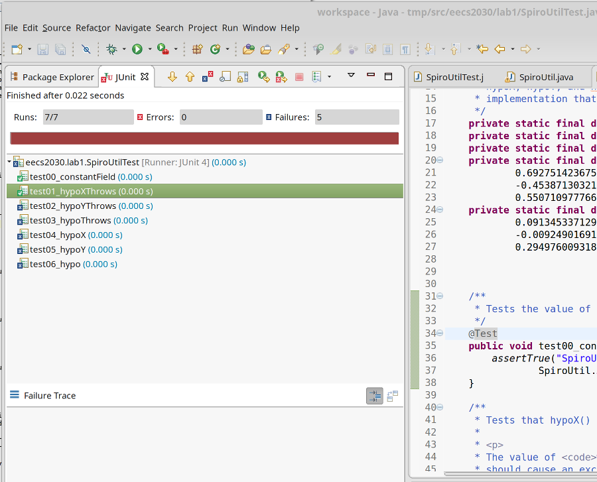Click the Previous Annotation arrow icon

click(x=455, y=49)
